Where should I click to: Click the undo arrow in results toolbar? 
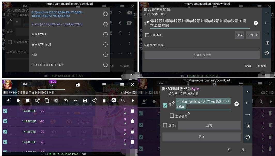click(x=66, y=100)
